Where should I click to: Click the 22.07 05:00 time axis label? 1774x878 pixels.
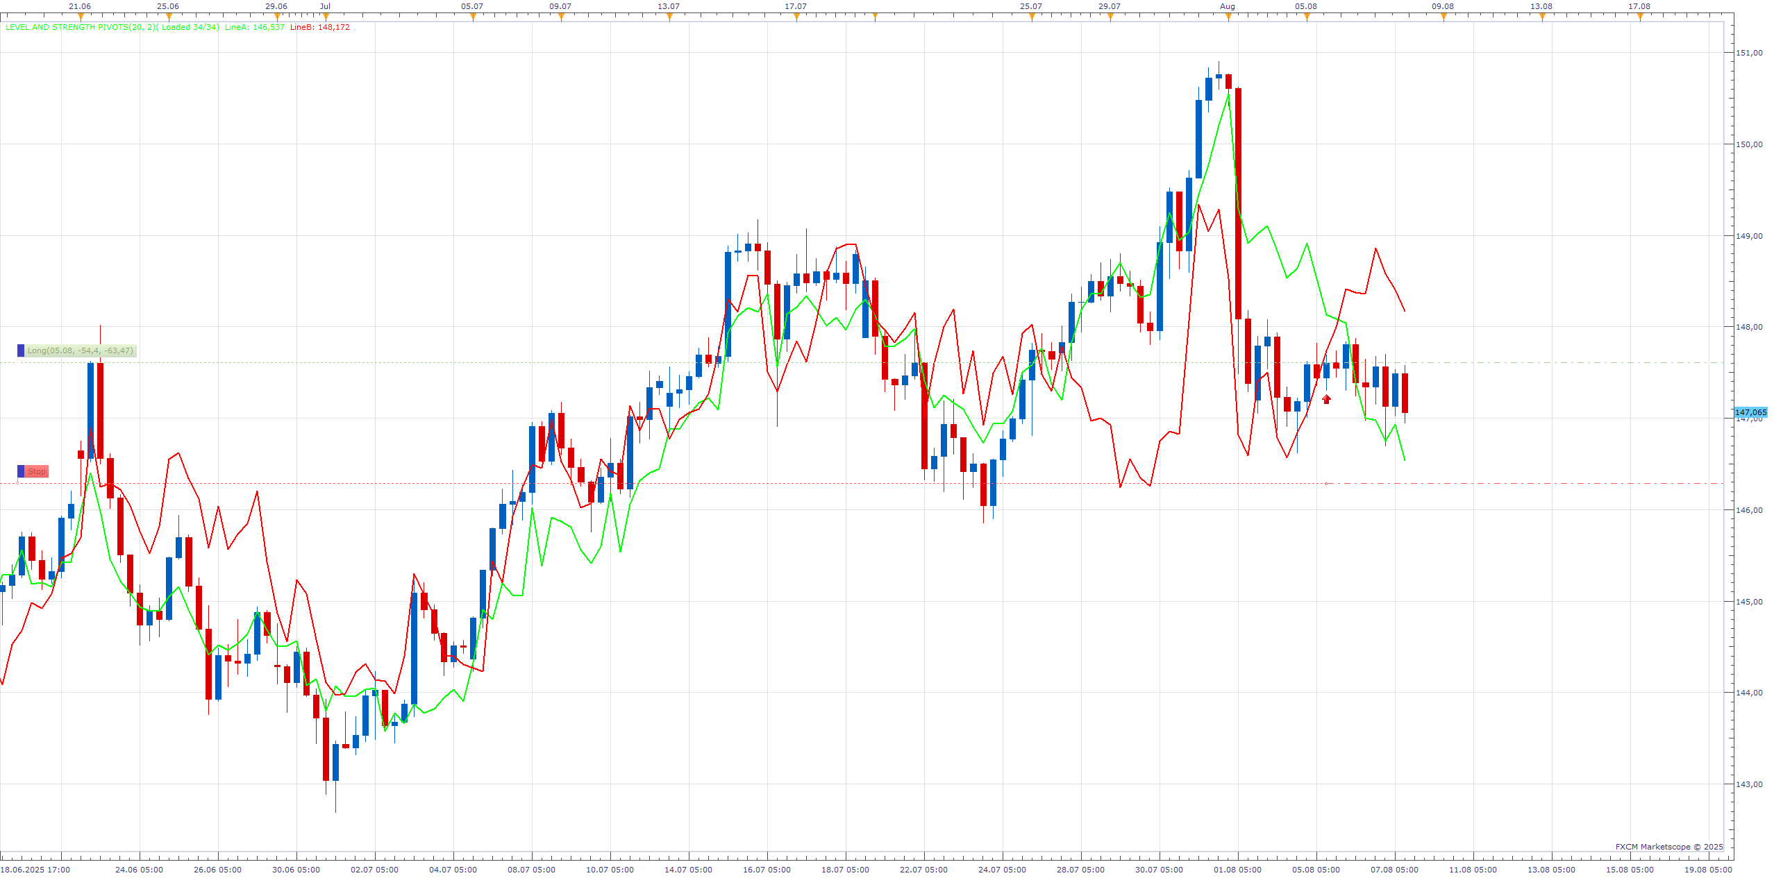[923, 870]
